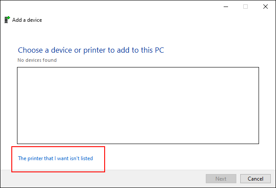Click the X icon in the title bar
The image size is (276, 188).
(x=266, y=7)
